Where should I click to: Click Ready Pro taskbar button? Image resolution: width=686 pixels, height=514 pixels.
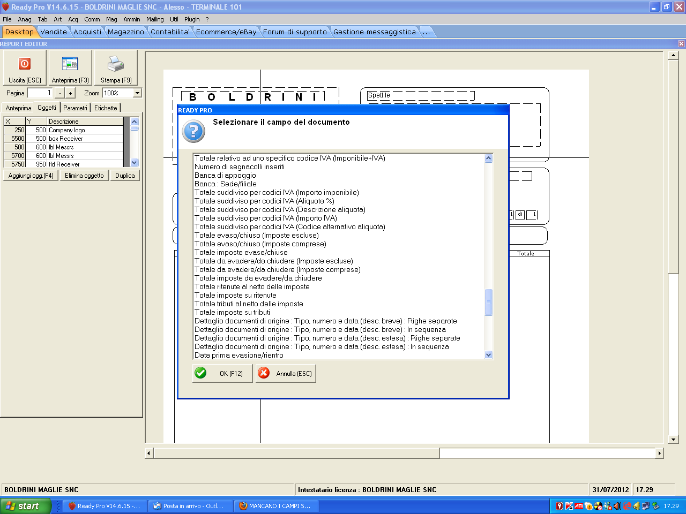click(105, 506)
